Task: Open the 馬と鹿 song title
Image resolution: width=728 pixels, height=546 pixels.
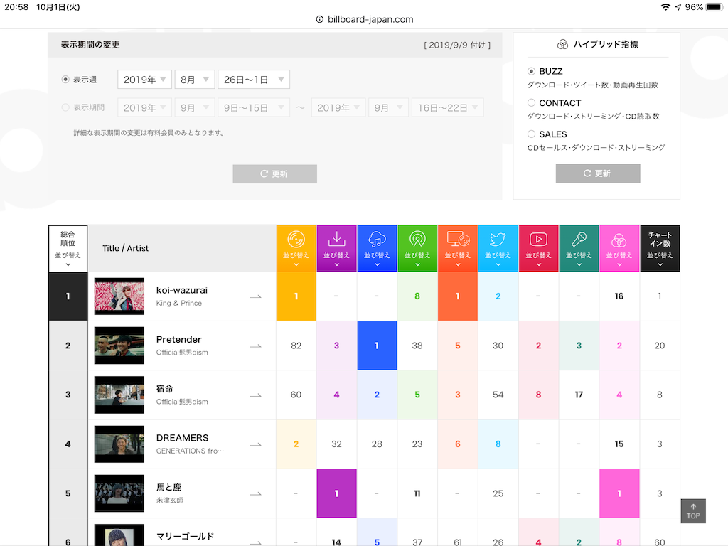Action: [x=168, y=487]
